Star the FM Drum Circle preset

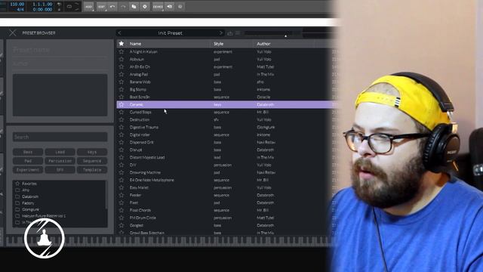click(122, 218)
